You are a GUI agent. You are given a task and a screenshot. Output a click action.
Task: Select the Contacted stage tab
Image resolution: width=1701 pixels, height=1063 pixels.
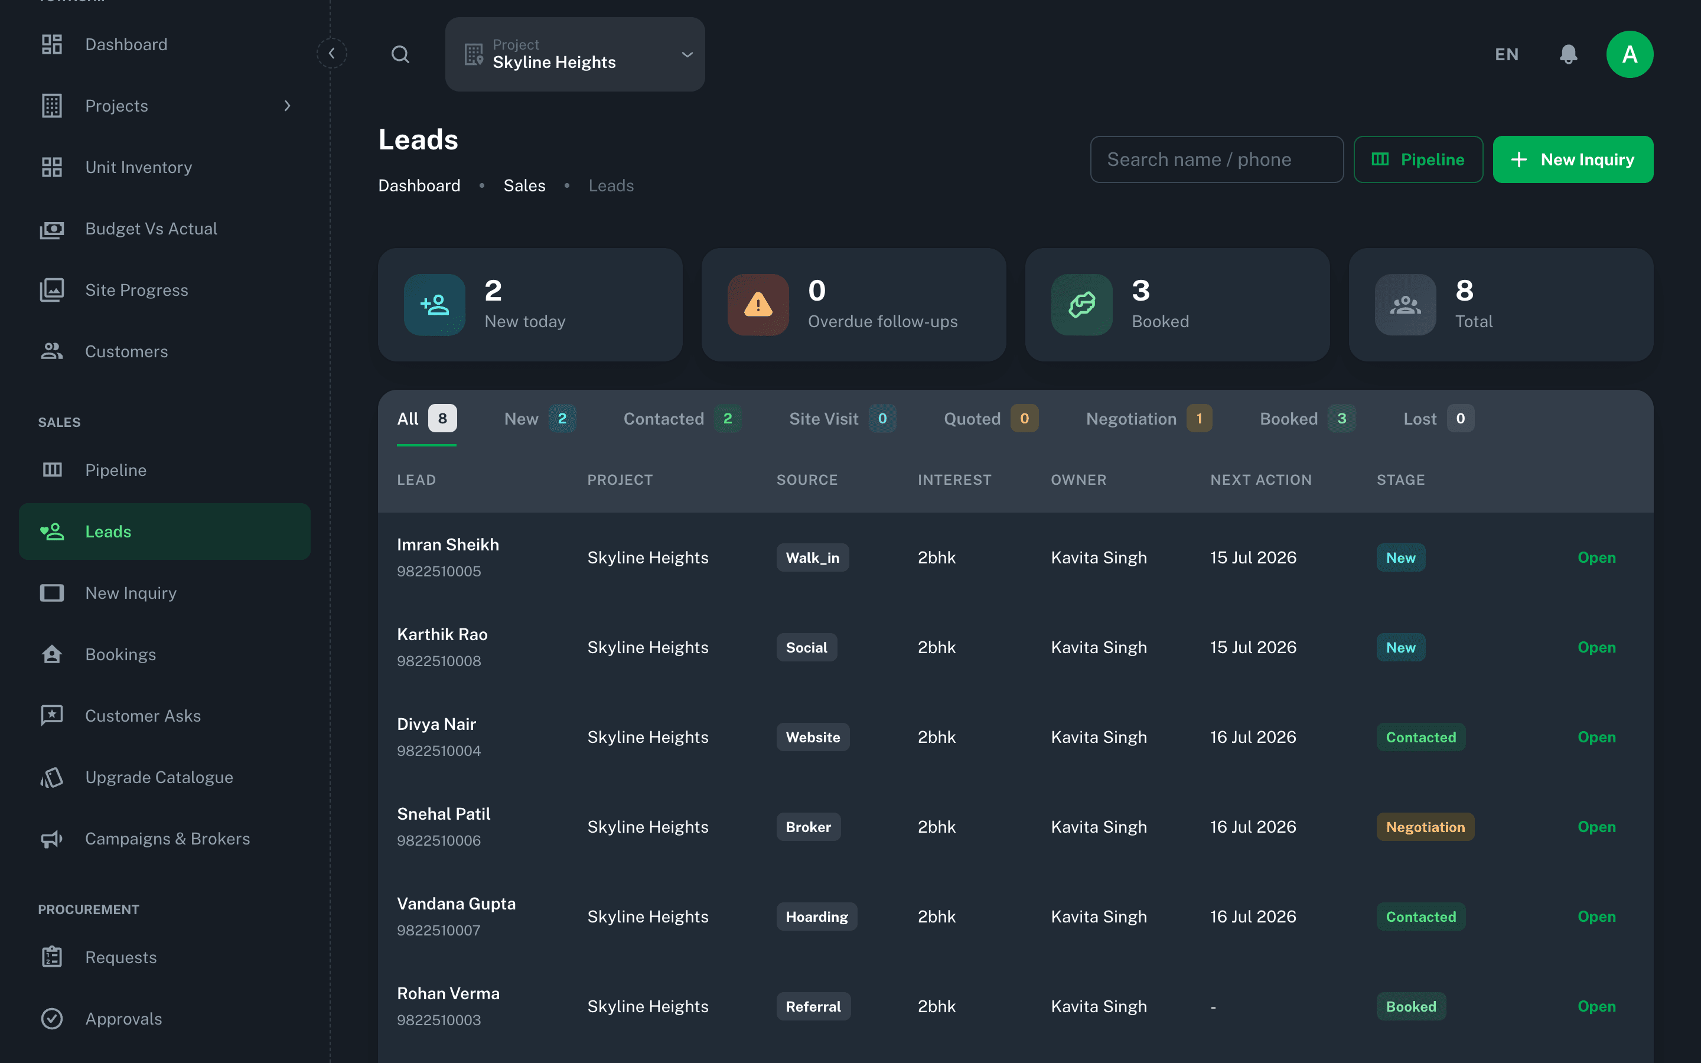[x=682, y=419]
